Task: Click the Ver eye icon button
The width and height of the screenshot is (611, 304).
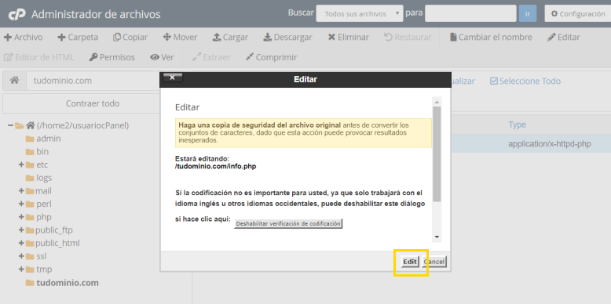Action: 162,57
